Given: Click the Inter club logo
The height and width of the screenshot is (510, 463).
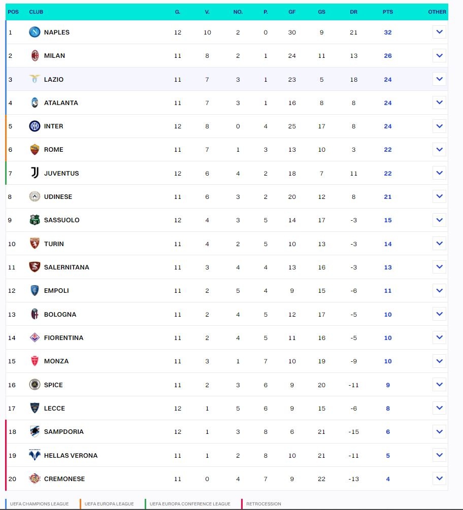Looking at the screenshot, I should (x=35, y=126).
